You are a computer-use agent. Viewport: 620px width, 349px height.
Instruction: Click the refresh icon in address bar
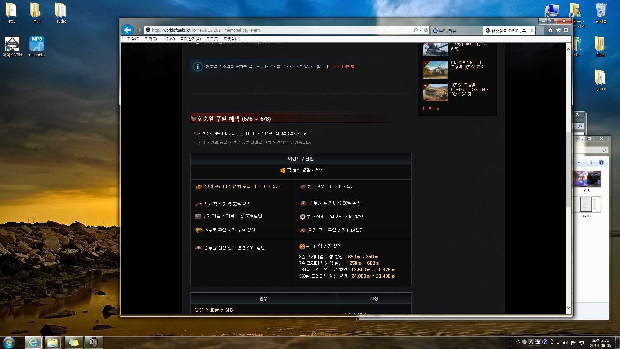(426, 30)
